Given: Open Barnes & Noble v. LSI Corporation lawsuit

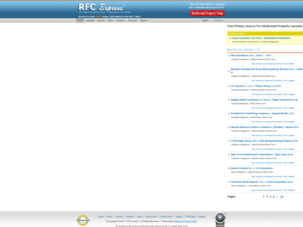Looking at the screenshot, I should tap(252, 168).
